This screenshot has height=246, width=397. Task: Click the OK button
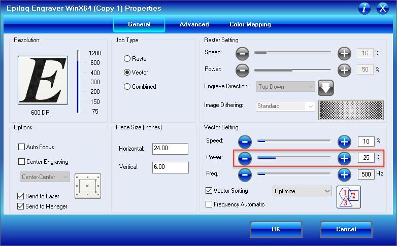click(276, 229)
